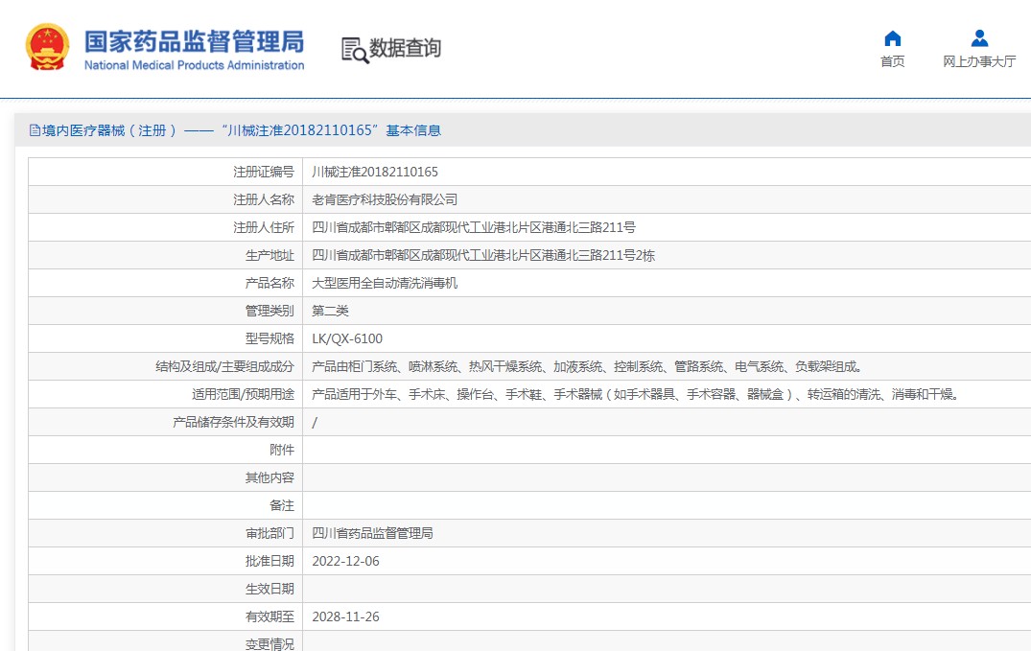Click the 变更情况 row label
This screenshot has width=1031, height=651.
click(x=269, y=643)
